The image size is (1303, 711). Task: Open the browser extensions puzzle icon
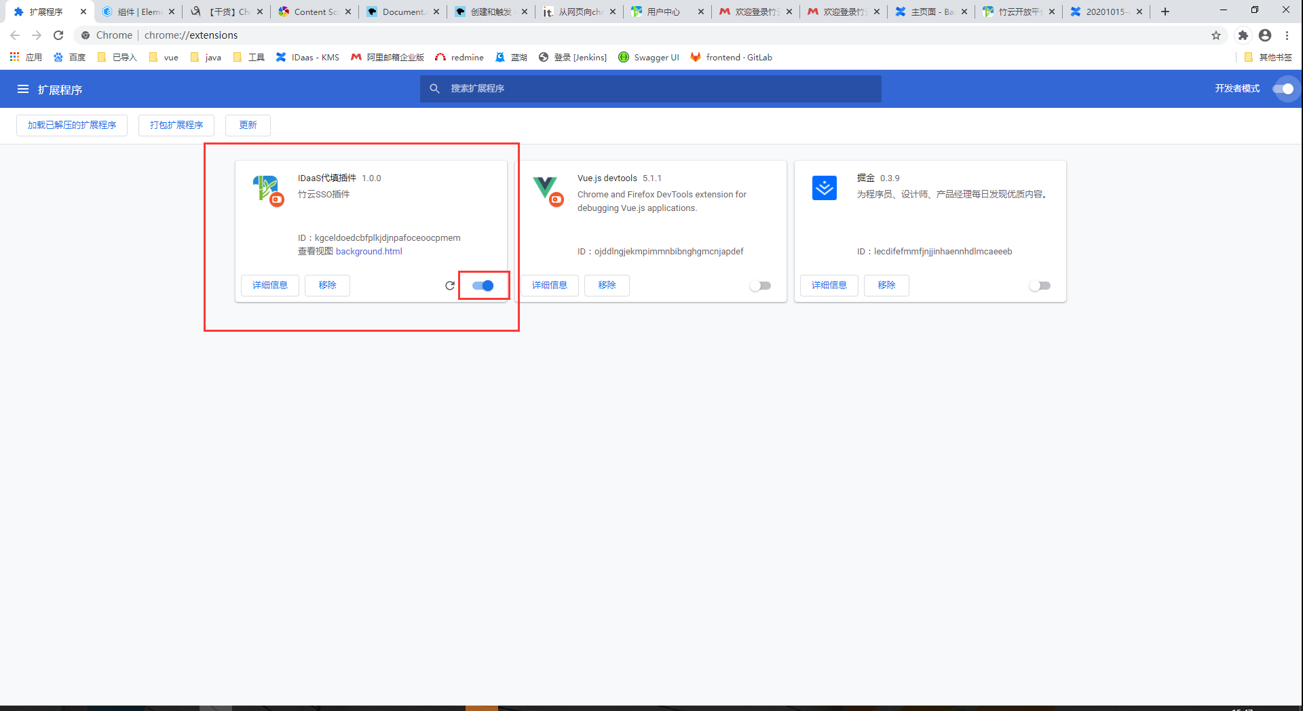click(x=1243, y=35)
